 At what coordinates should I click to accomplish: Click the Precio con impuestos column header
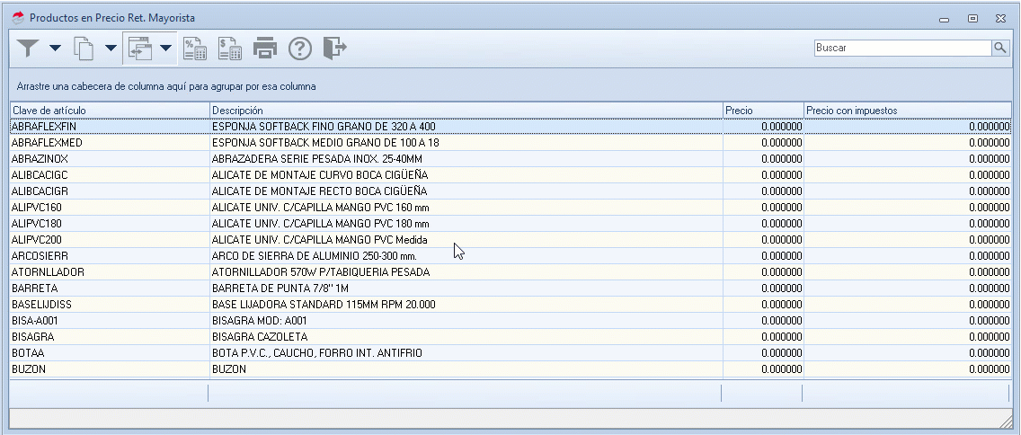pos(906,111)
